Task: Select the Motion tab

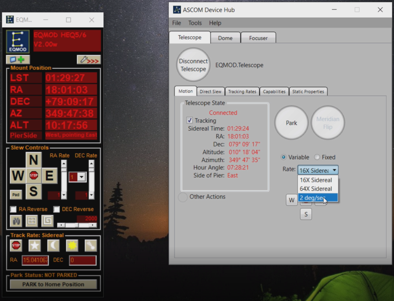Action: point(186,91)
